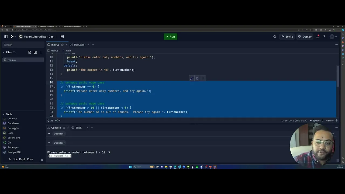
Task: Open the Files section three-dot menu
Action: pyautogui.click(x=41, y=52)
